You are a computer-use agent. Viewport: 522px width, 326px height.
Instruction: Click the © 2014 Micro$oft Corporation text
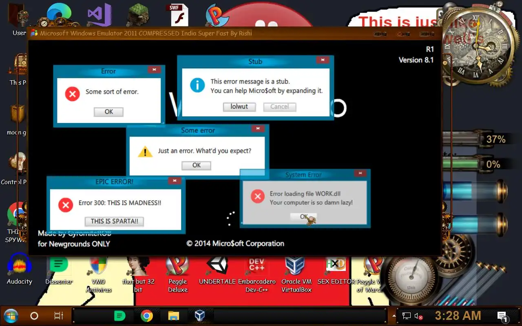[x=235, y=244]
